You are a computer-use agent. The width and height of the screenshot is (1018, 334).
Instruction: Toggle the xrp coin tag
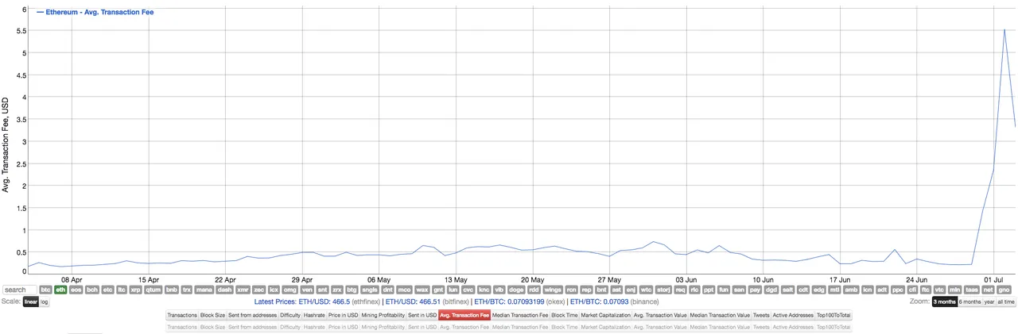pos(135,290)
